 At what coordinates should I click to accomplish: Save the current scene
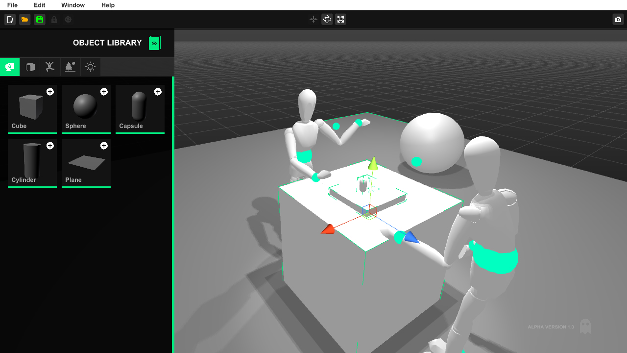point(39,19)
